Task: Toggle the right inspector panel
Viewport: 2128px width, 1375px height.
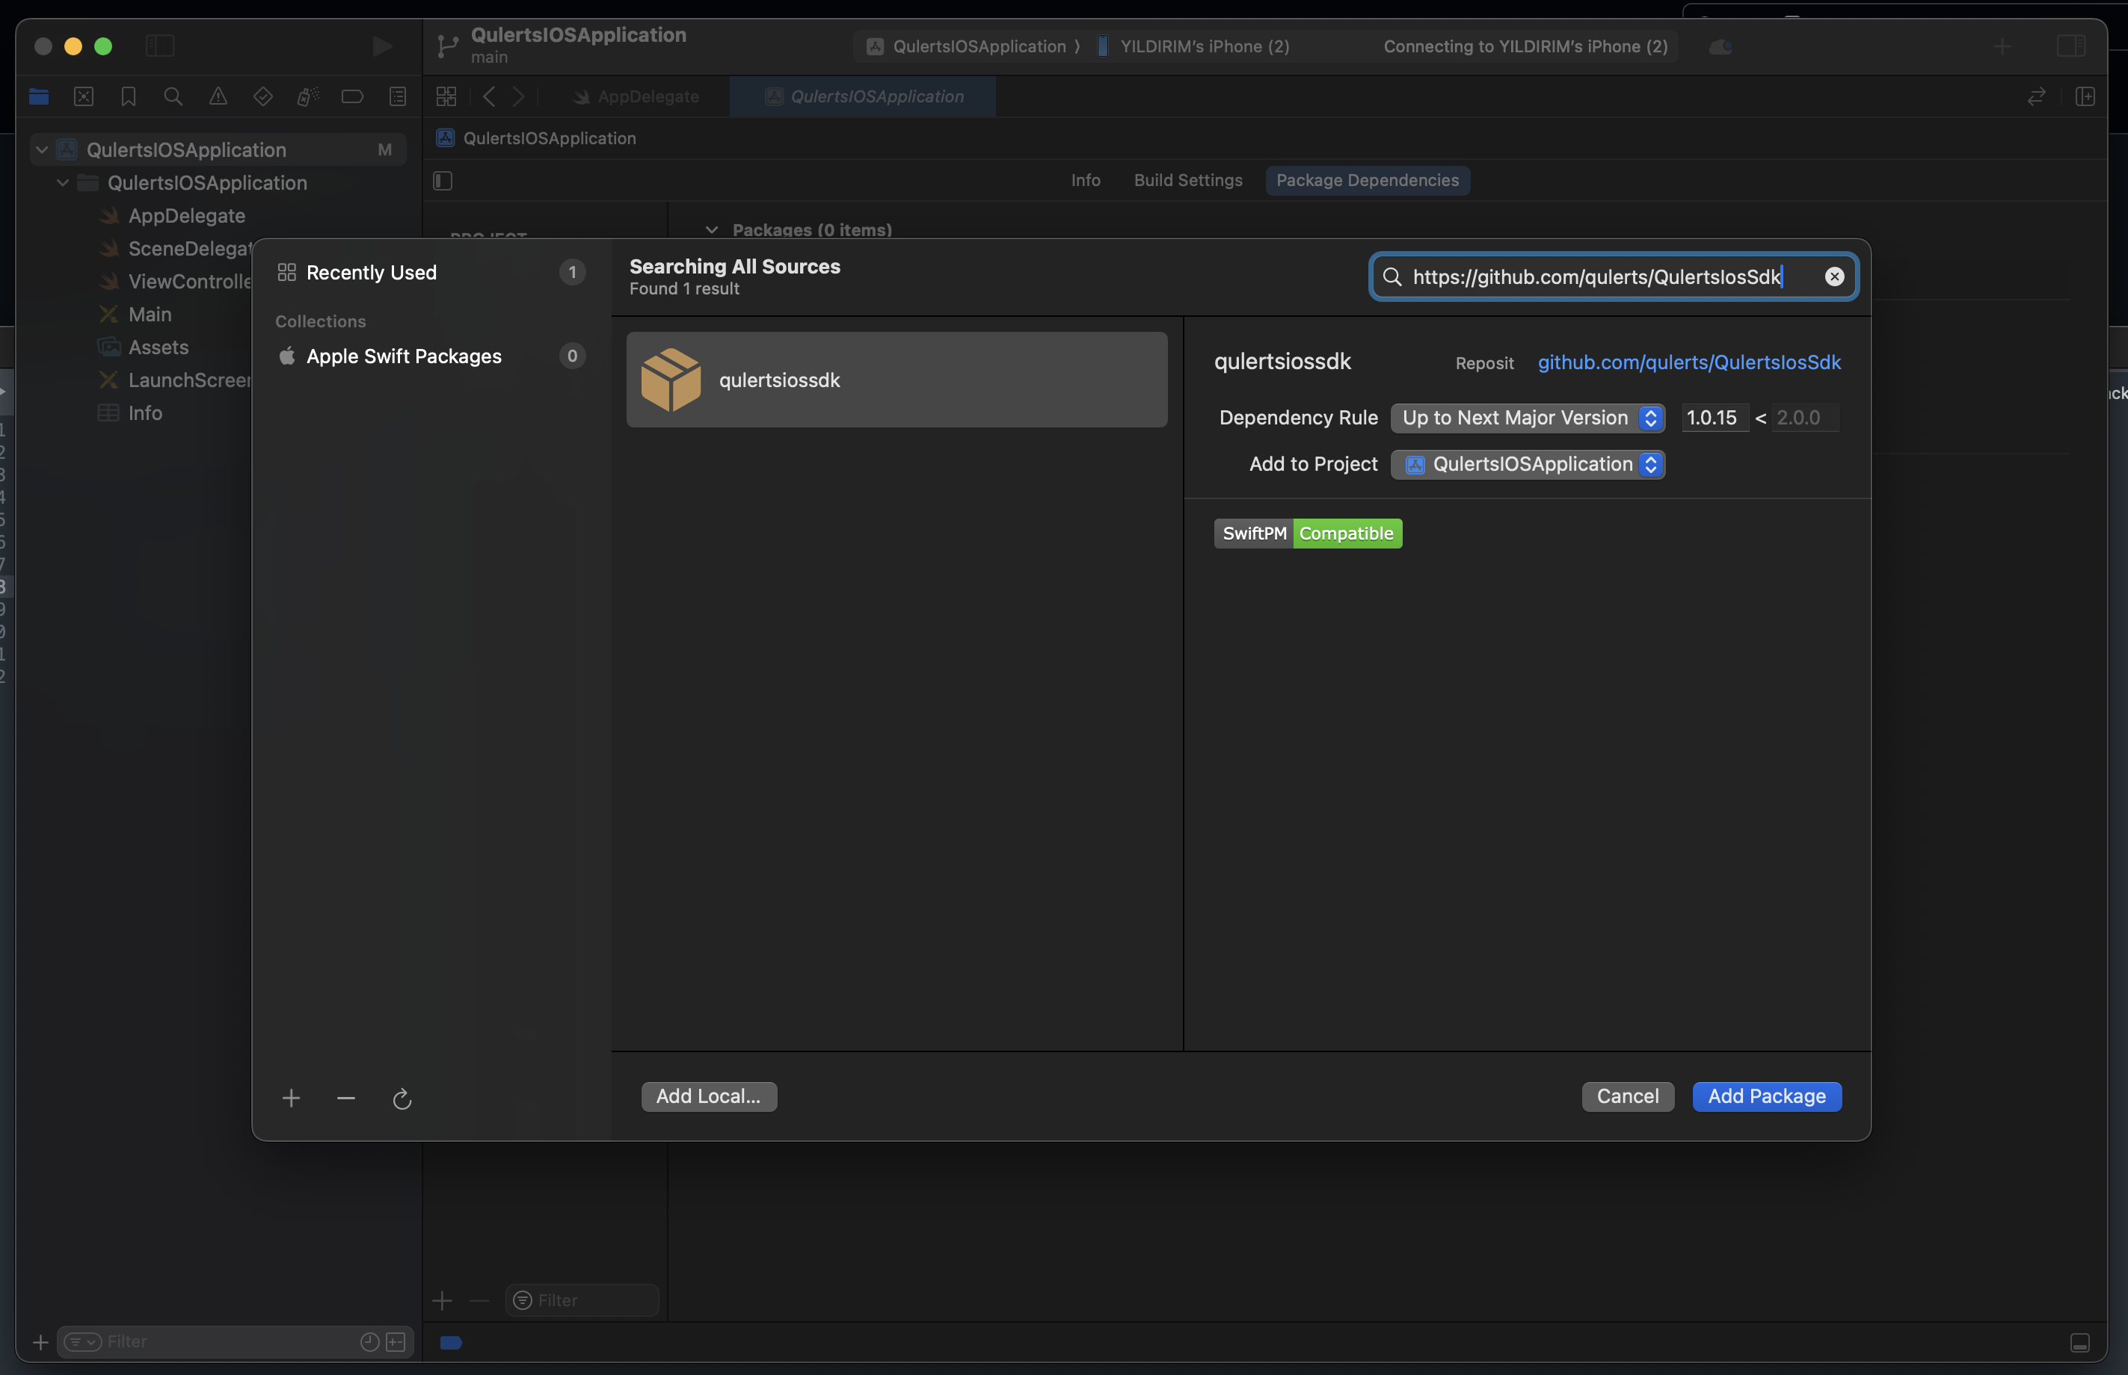Action: click(x=2070, y=46)
